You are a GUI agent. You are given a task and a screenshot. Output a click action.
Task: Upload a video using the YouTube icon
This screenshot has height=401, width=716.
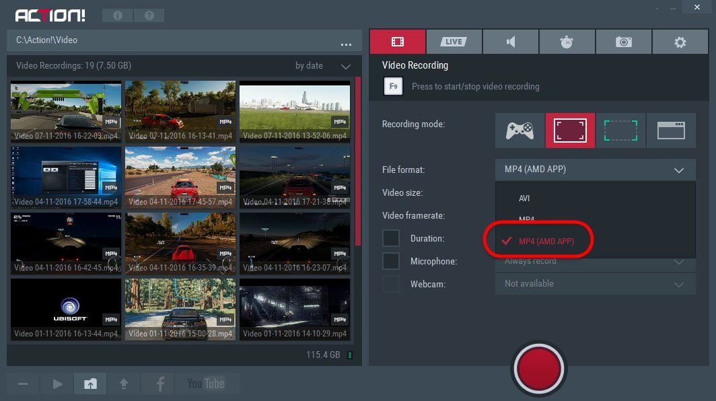(208, 383)
